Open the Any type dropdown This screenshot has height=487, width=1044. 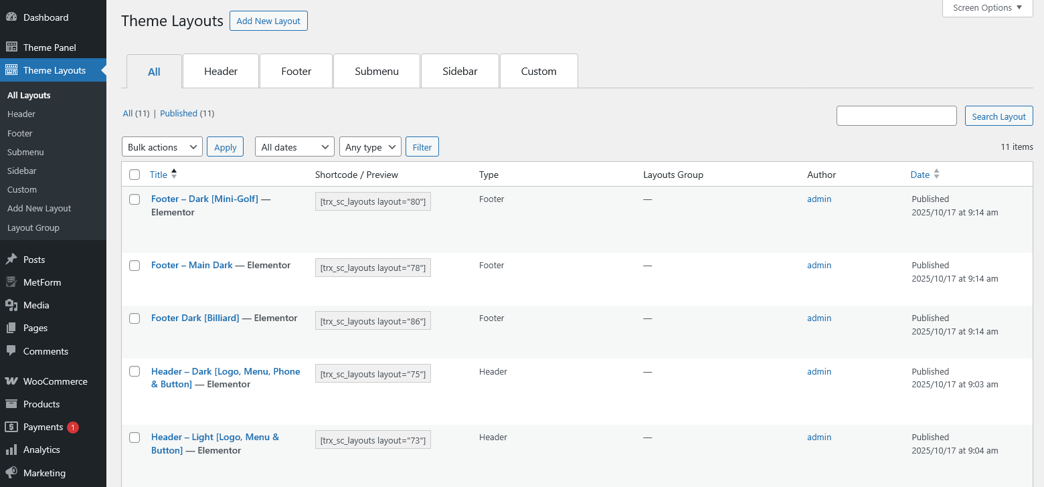tap(370, 147)
